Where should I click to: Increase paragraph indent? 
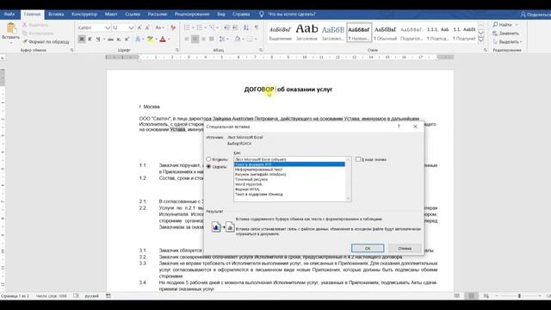pos(235,28)
